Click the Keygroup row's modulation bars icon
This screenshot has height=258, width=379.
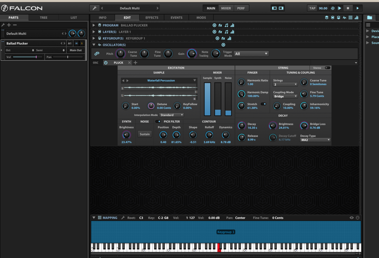pos(229,38)
